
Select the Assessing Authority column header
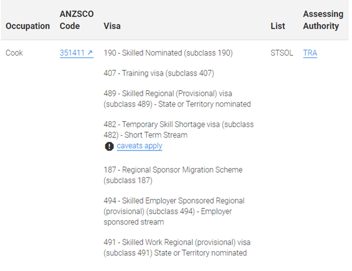point(323,20)
